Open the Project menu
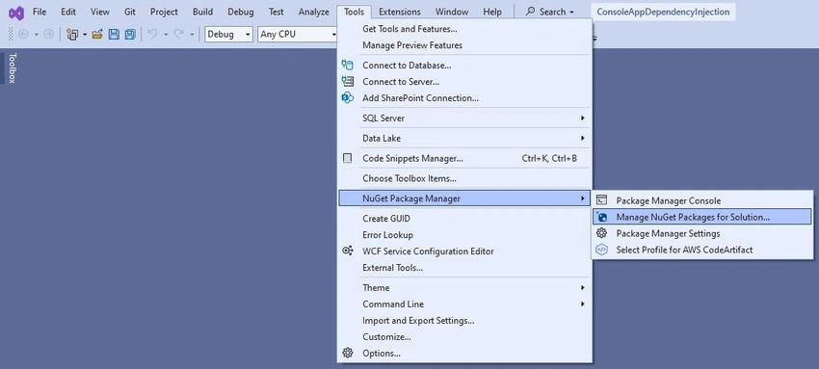 click(164, 12)
